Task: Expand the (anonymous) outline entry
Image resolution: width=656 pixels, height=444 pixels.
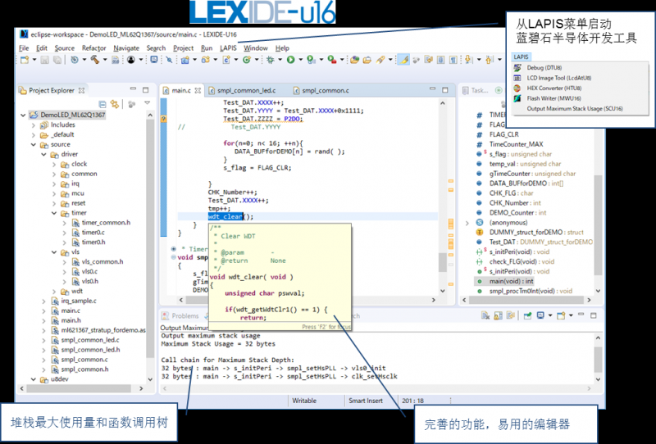Action: (x=467, y=223)
